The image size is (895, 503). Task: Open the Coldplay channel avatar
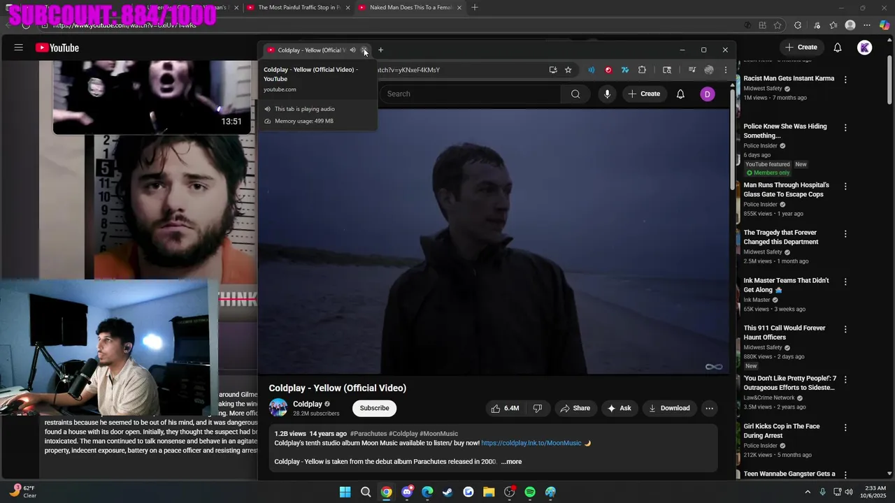[x=278, y=408]
